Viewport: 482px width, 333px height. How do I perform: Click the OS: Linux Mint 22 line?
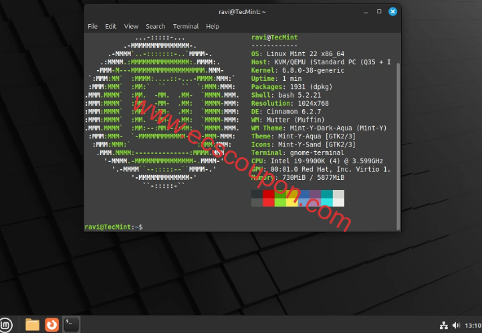click(x=297, y=53)
